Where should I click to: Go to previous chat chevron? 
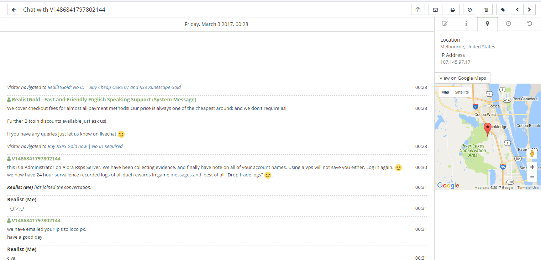click(517, 10)
